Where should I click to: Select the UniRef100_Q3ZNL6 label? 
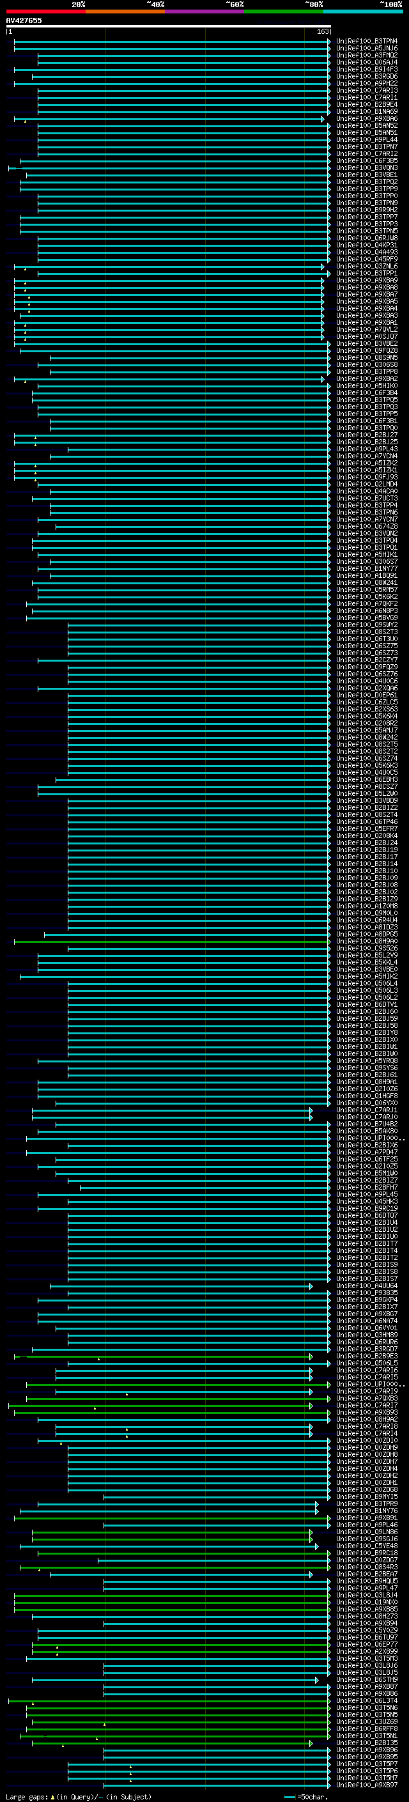(x=366, y=267)
